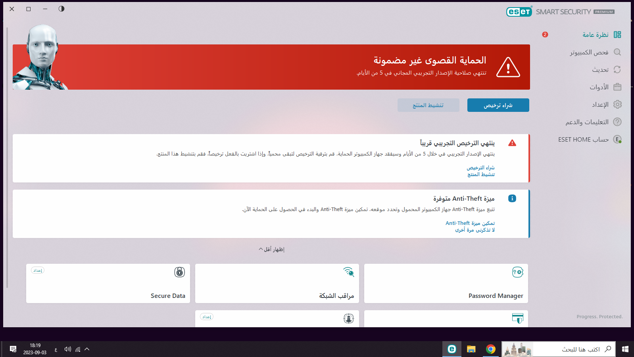Click Buy license (شراء ترخيص) blue button

tap(498, 105)
